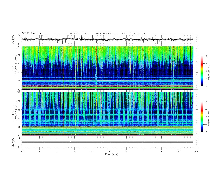Click the ch.2 "Frequency (kHz)" axis label

coord(16,111)
